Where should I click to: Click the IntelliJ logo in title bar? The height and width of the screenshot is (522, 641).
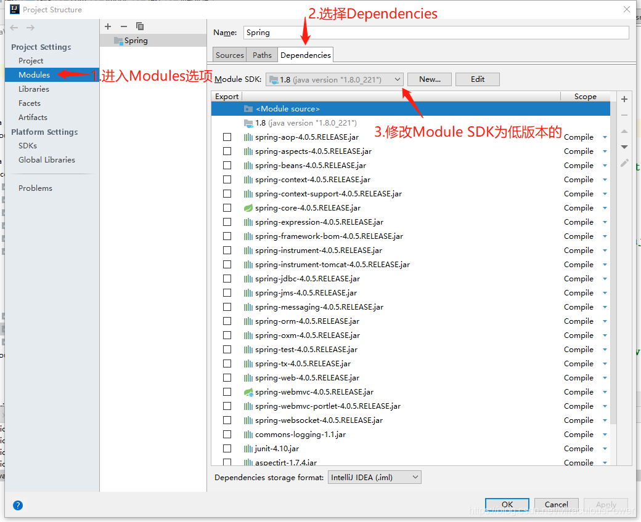tap(14, 9)
